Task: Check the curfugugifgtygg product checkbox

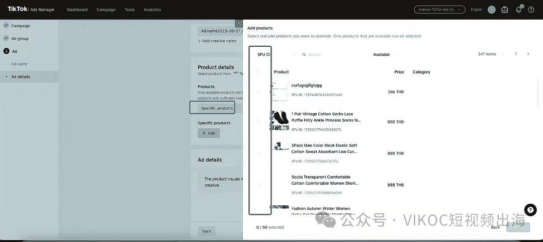Action: [258, 92]
